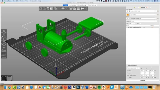Toggle visibility eye of Toy Loco object
Viewport: 160px width, 90px height.
[144, 27]
